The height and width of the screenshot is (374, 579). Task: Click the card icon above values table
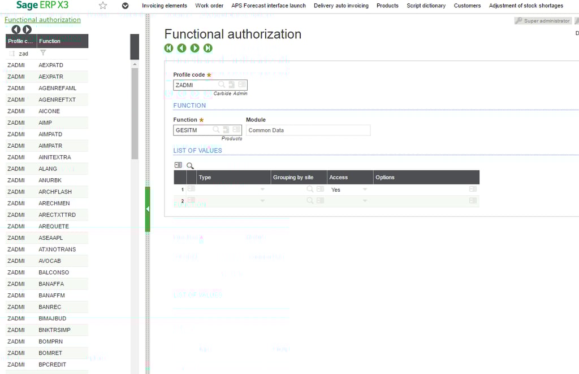[178, 165]
